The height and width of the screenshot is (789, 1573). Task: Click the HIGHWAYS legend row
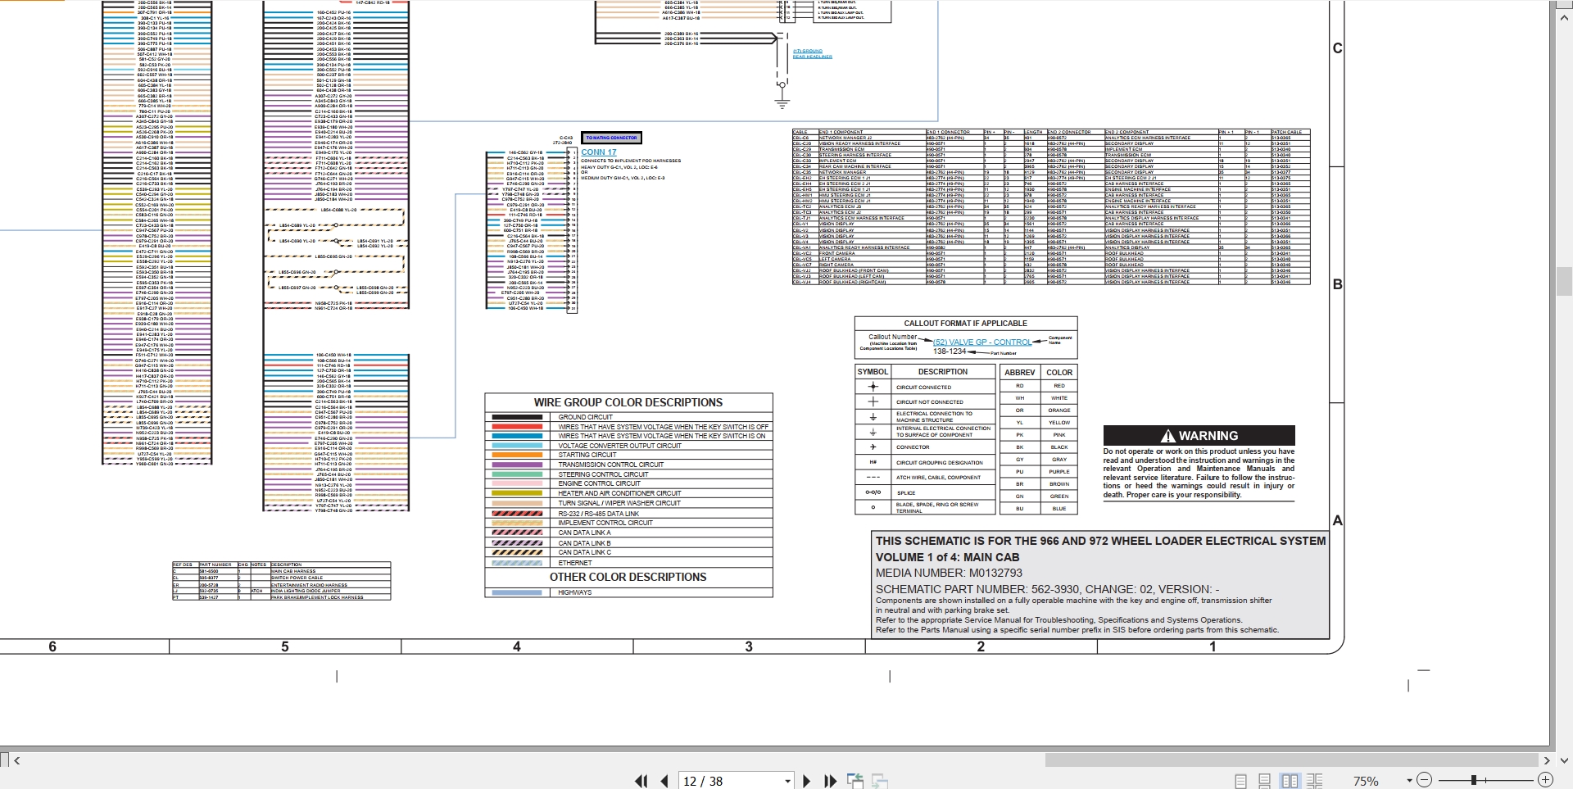[628, 592]
